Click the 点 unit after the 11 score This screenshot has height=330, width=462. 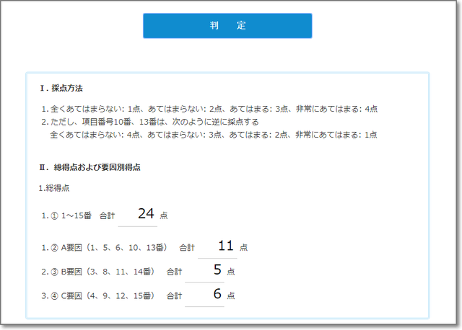pyautogui.click(x=243, y=248)
